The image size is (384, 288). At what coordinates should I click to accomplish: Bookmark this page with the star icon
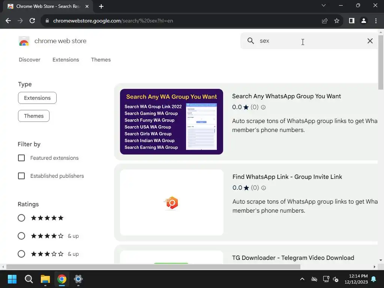click(337, 21)
